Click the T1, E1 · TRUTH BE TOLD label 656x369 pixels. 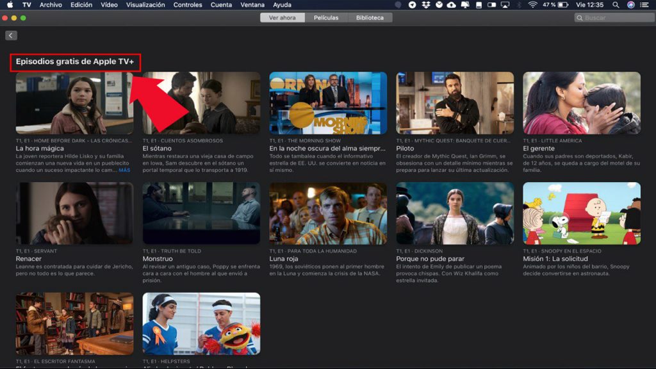pyautogui.click(x=172, y=251)
